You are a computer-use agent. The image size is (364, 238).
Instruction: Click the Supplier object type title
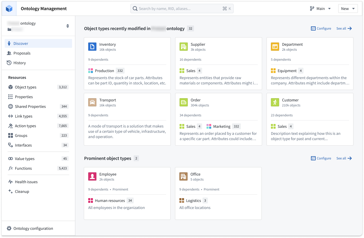(x=198, y=44)
